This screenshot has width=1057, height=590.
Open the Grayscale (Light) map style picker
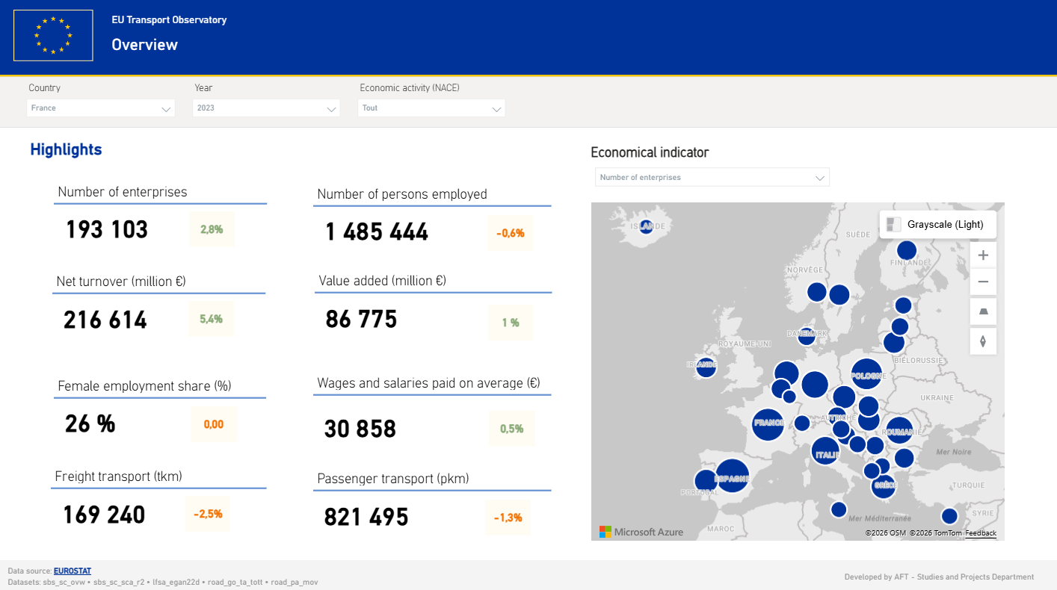[937, 224]
